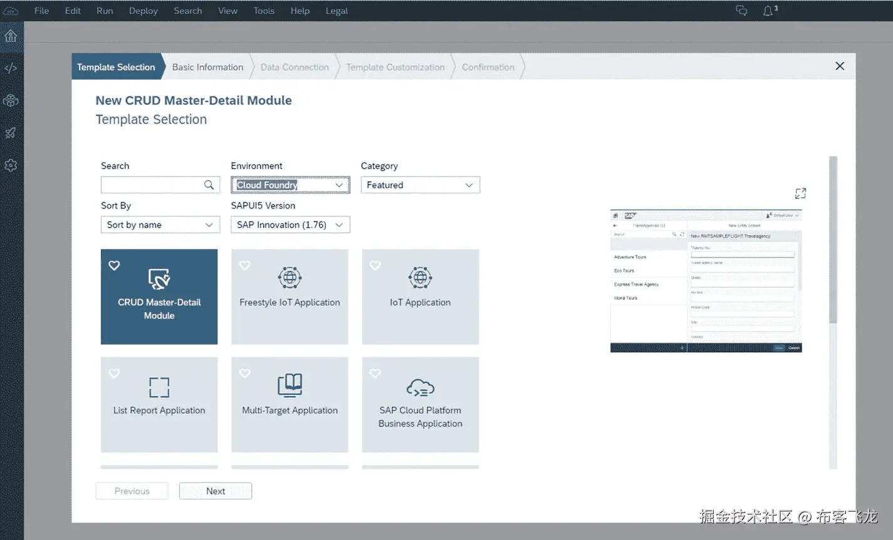Open the deployment rocket icon in sidebar
Screen dimensions: 893x540
click(11, 133)
